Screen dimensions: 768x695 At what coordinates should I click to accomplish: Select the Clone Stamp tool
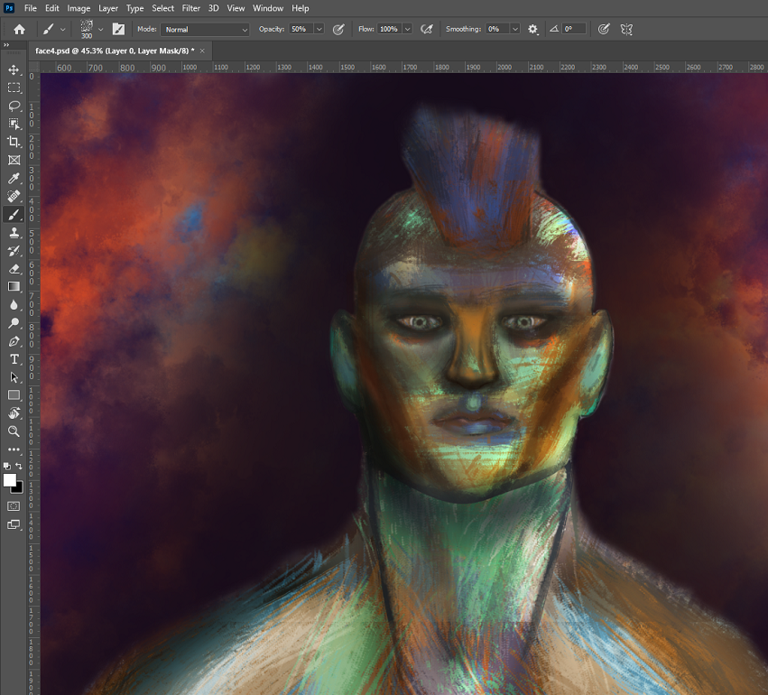click(14, 232)
